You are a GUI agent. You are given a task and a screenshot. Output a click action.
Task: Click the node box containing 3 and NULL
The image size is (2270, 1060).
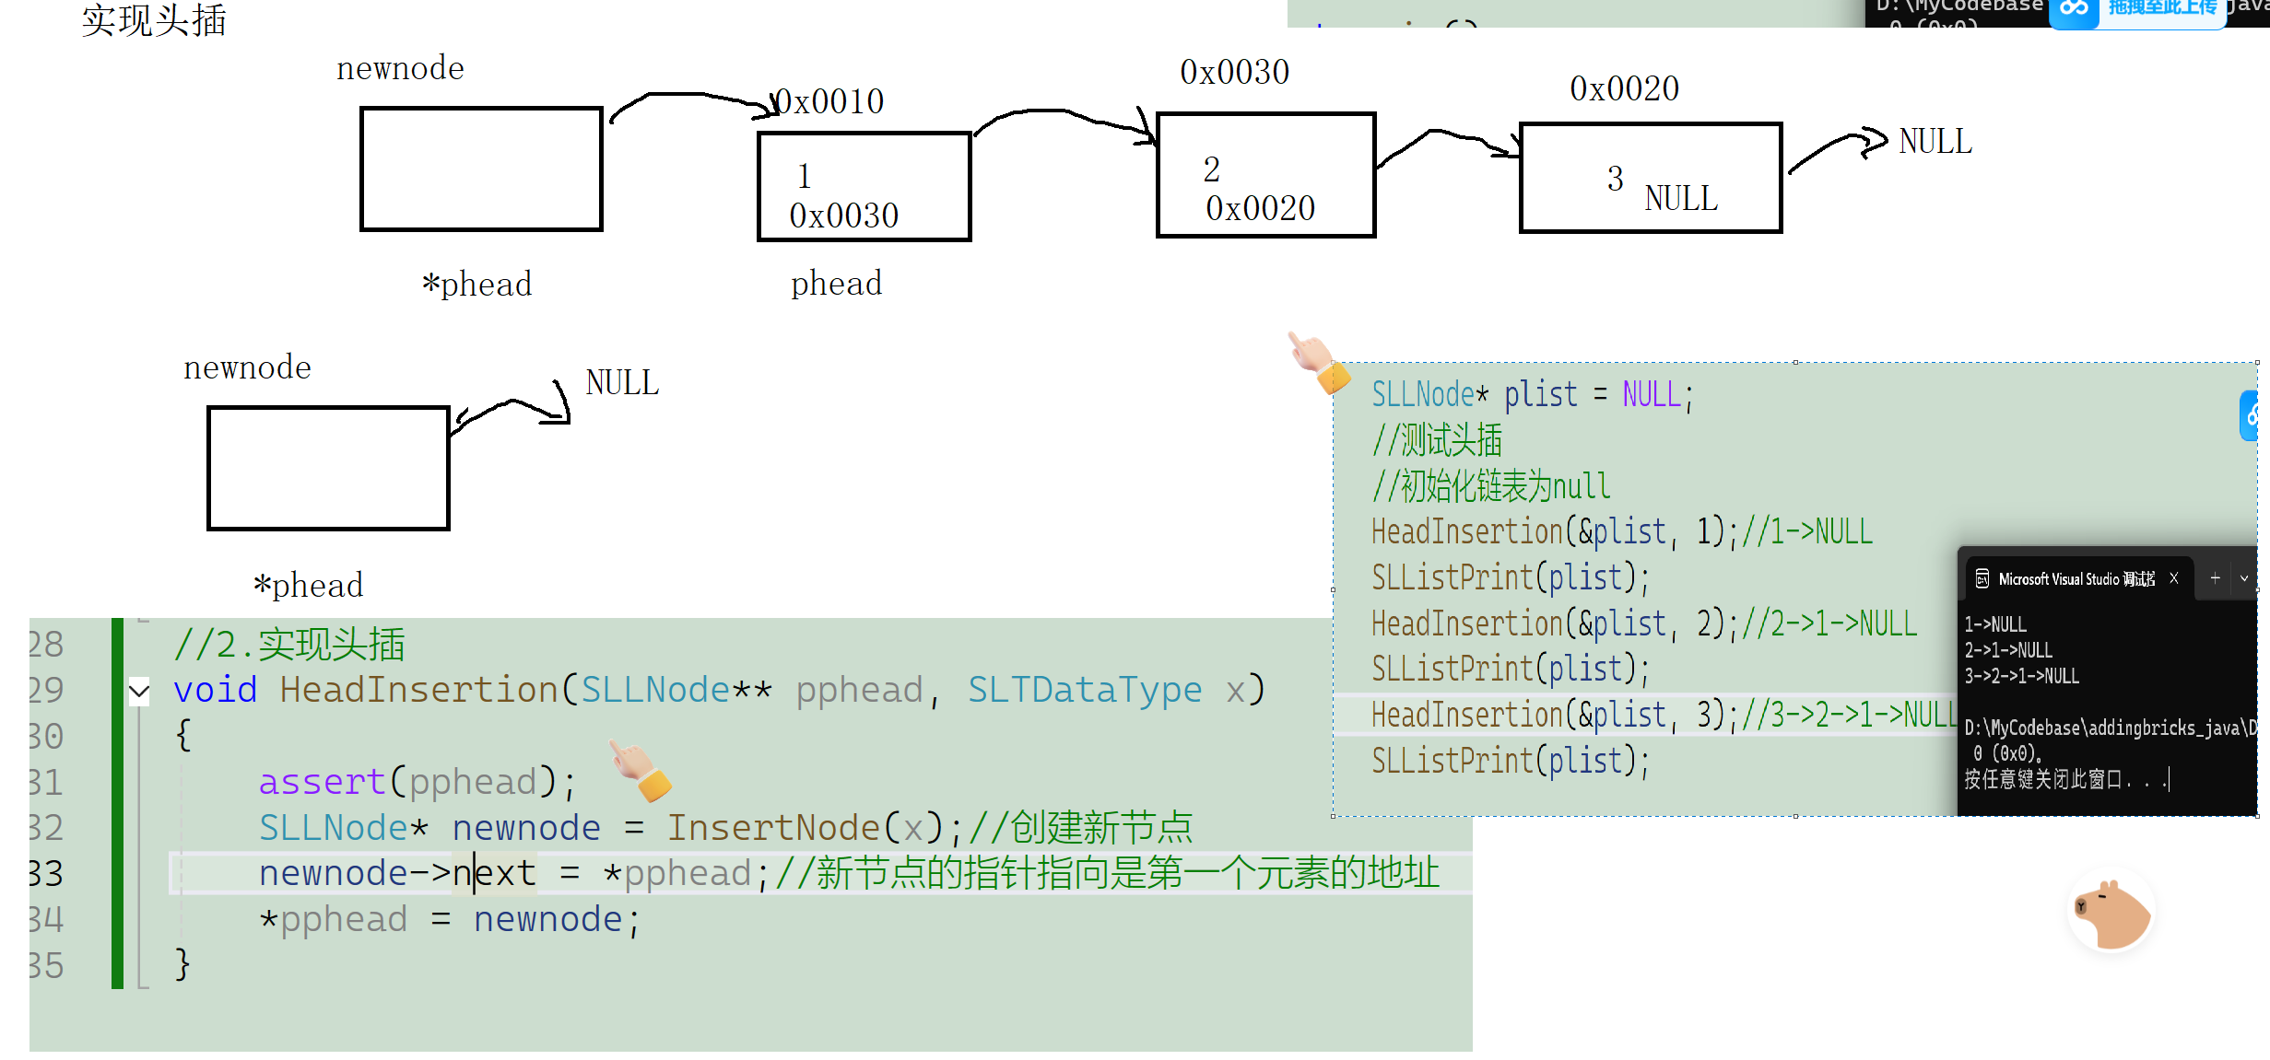click(1650, 179)
